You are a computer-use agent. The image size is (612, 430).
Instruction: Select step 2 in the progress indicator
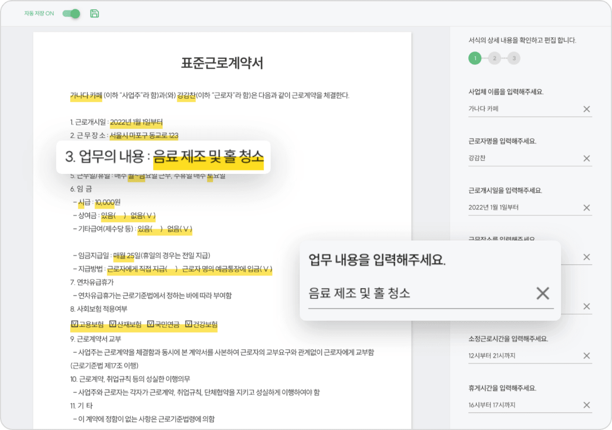[494, 58]
